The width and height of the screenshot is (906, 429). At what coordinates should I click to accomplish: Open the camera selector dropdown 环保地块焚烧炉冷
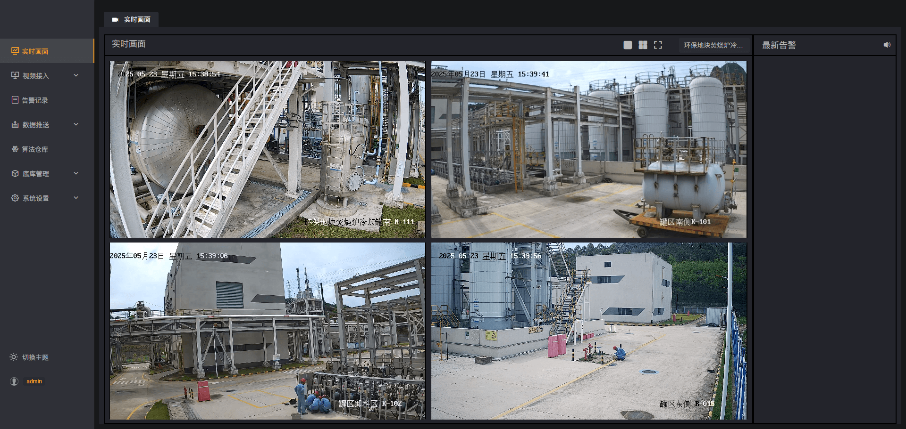point(713,45)
